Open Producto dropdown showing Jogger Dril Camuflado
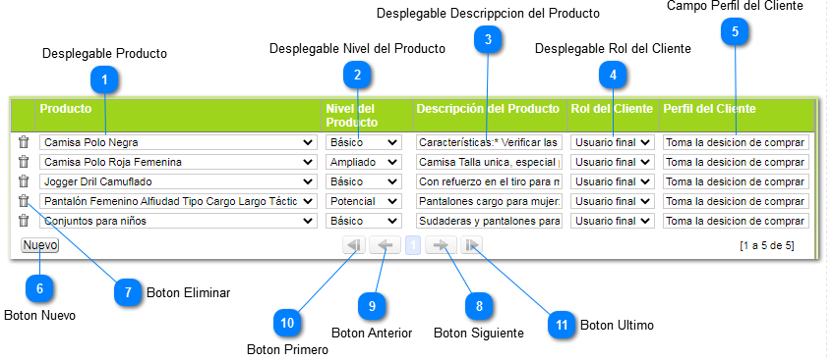Viewport: 833px width, 360px height. coord(178,181)
